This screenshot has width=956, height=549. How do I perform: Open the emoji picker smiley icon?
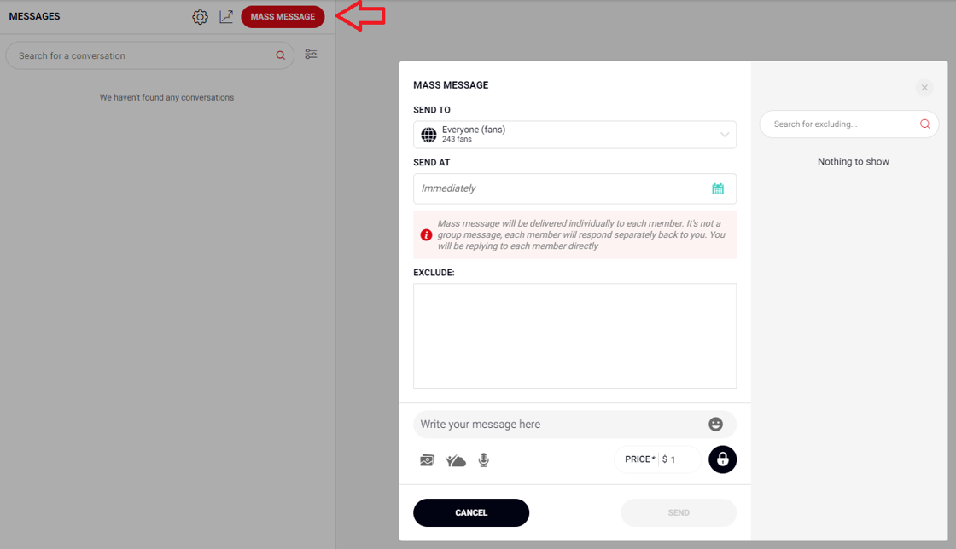point(716,425)
